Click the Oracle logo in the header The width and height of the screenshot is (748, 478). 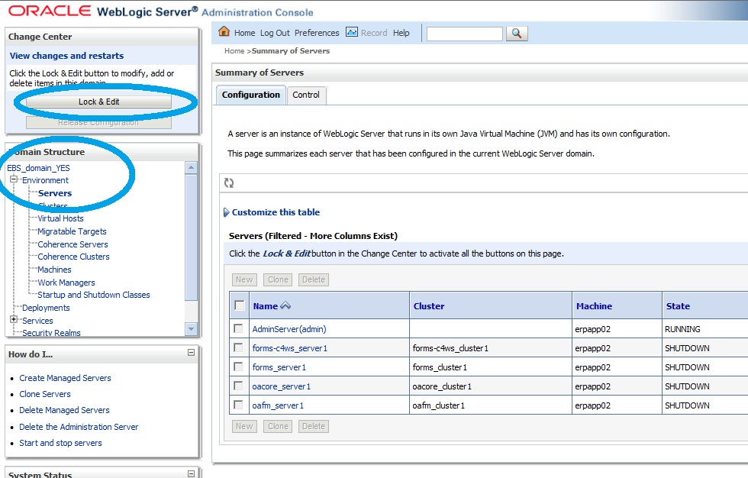[49, 10]
